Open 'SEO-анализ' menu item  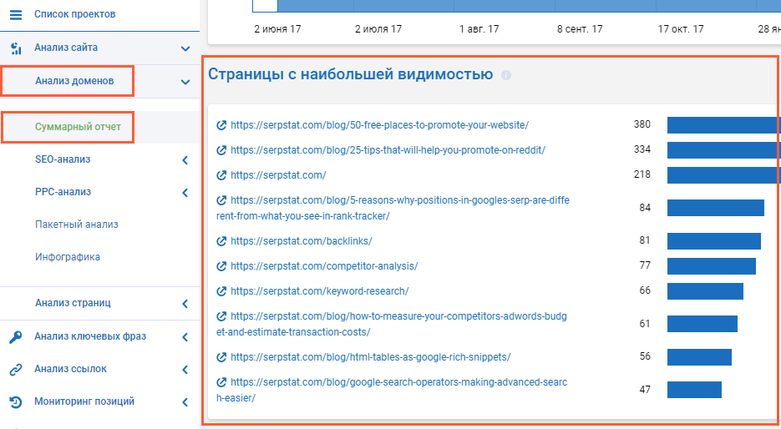coord(63,159)
